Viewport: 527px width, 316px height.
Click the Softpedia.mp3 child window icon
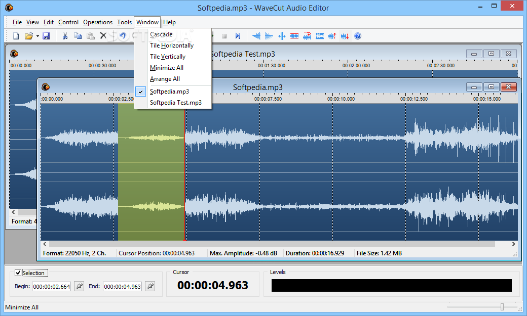46,87
